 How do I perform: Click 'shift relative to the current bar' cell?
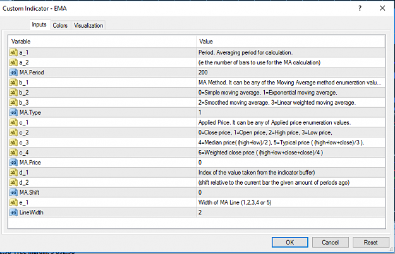point(291,182)
